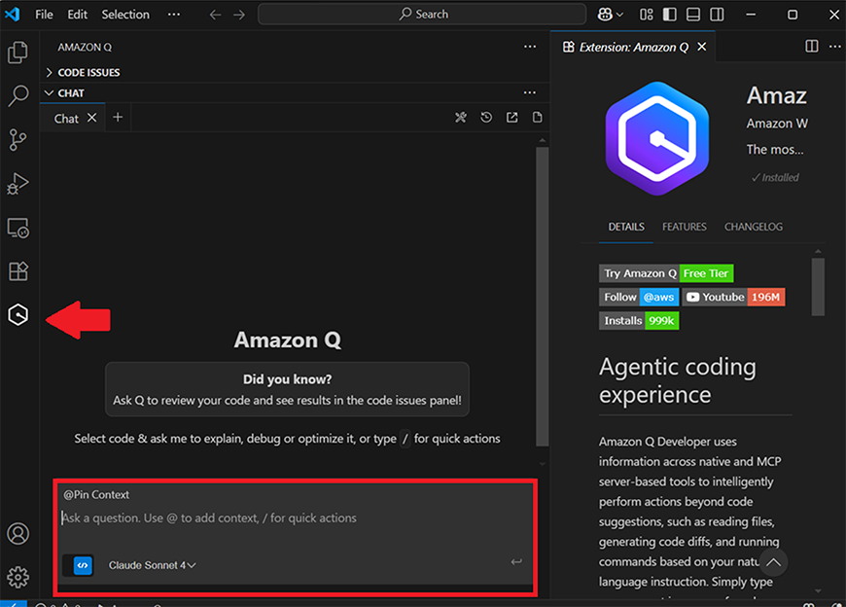Open the Claude Sonnet 4 model dropdown
Screen dimensions: 846x607
pyautogui.click(x=153, y=564)
